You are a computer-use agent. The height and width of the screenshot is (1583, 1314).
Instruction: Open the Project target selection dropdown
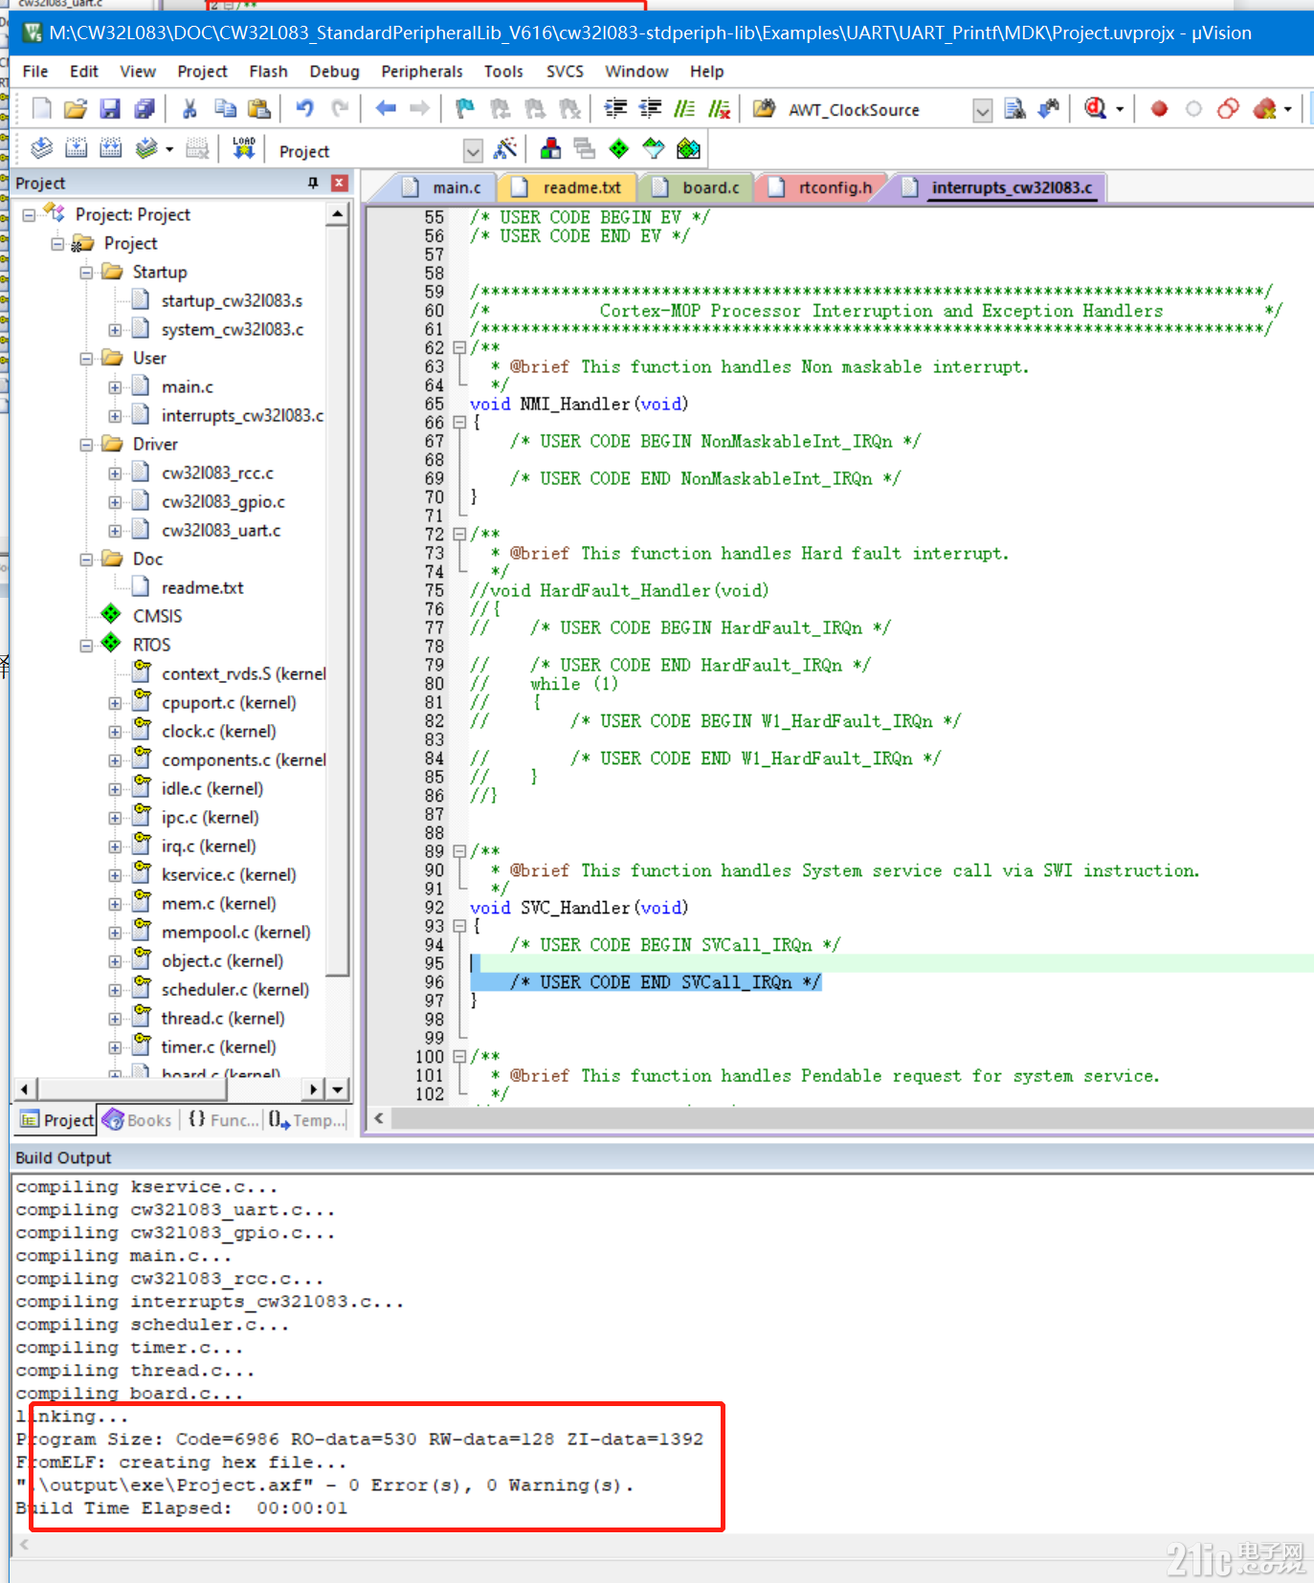point(473,151)
